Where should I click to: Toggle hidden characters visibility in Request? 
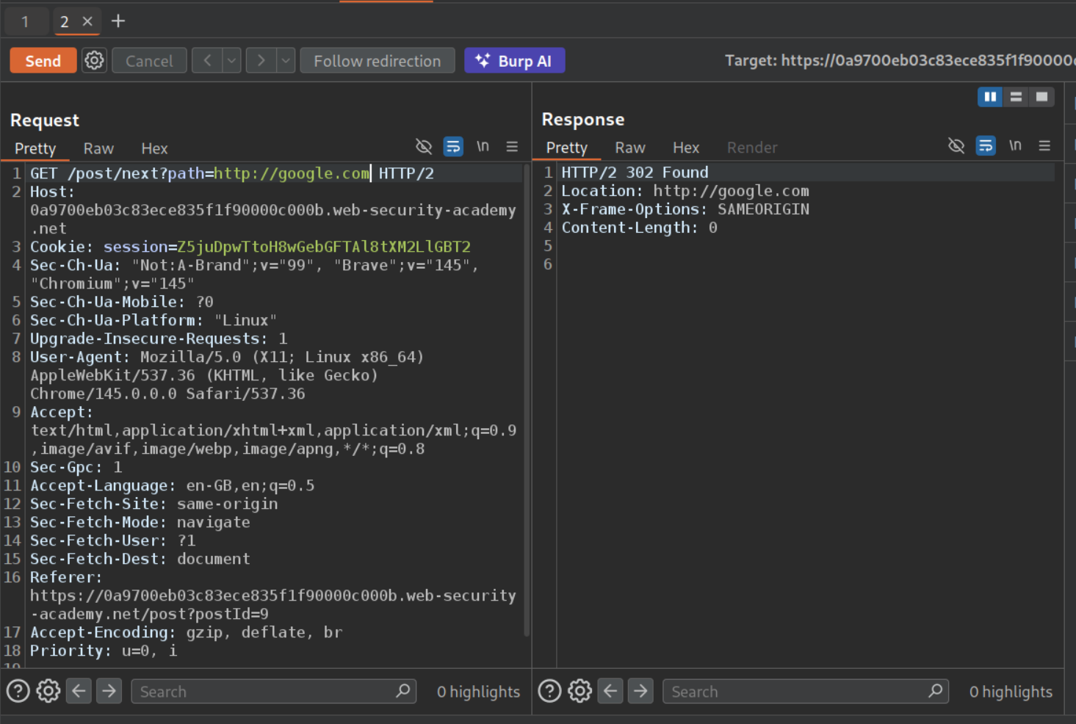click(x=424, y=147)
